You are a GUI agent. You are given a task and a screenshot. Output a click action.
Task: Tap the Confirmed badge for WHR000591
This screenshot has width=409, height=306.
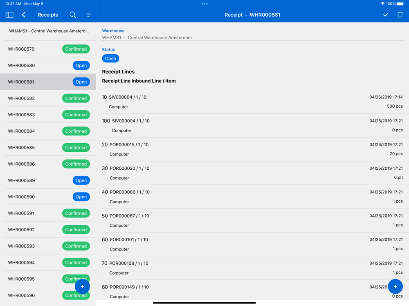click(76, 213)
